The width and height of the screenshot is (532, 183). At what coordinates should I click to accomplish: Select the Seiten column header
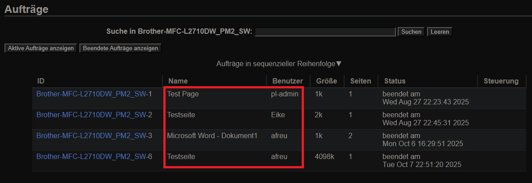click(x=361, y=81)
